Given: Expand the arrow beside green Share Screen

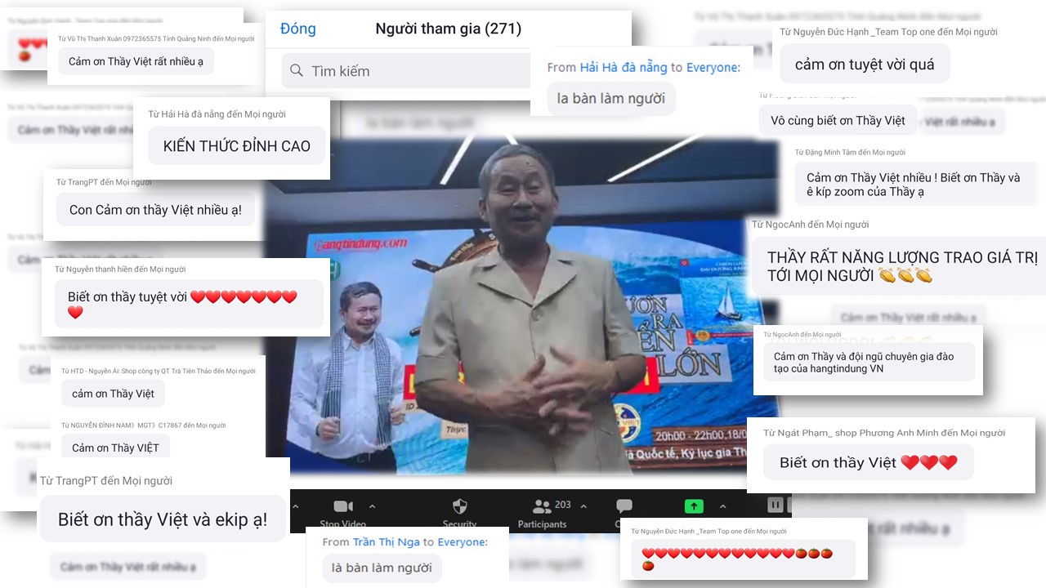Looking at the screenshot, I should click(722, 506).
